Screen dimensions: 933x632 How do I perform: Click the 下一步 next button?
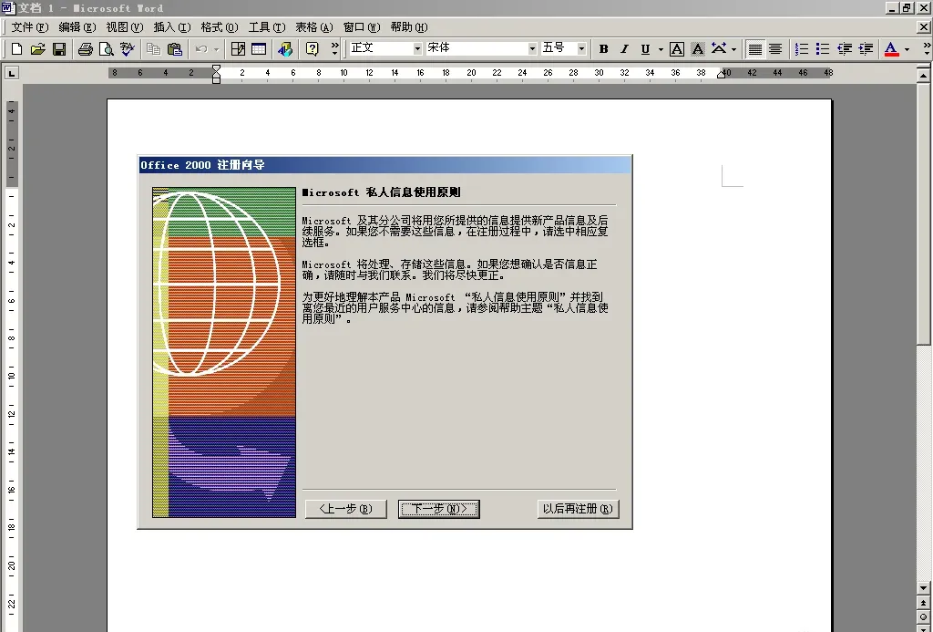(439, 509)
